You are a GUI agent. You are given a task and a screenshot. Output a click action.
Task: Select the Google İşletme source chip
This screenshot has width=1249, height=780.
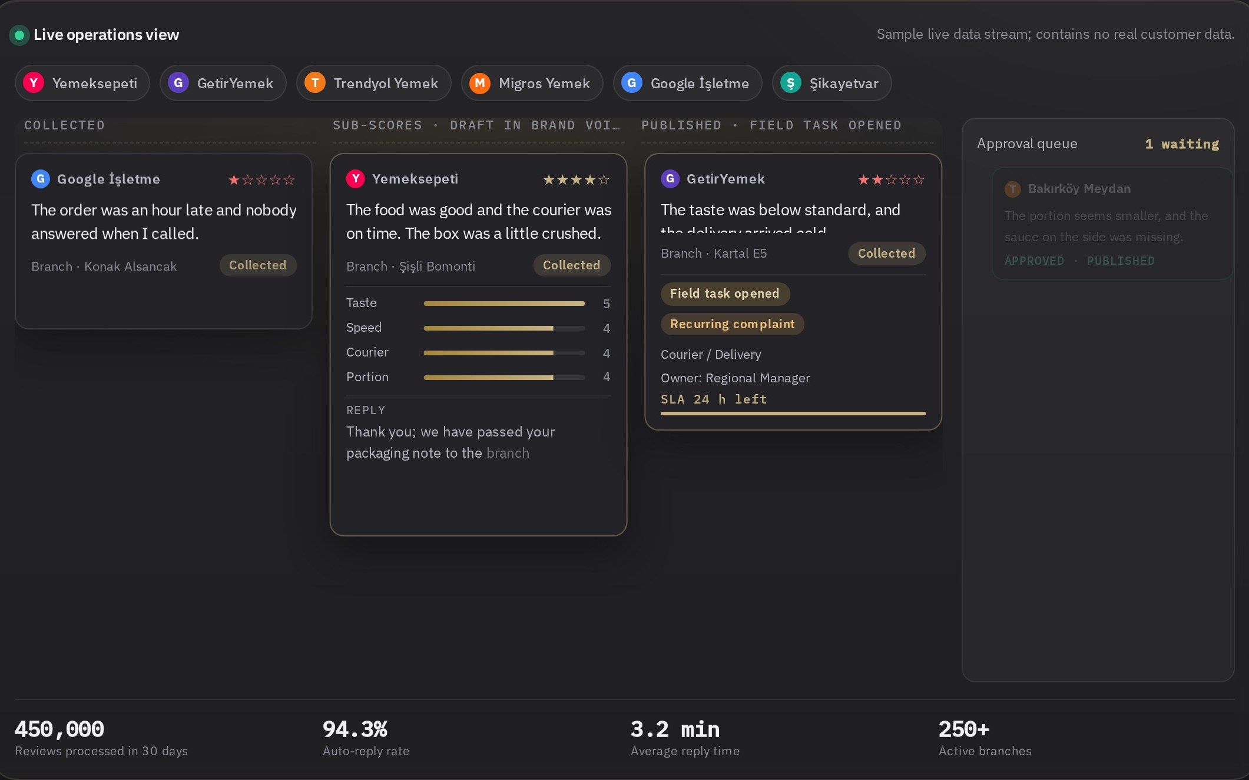click(688, 83)
